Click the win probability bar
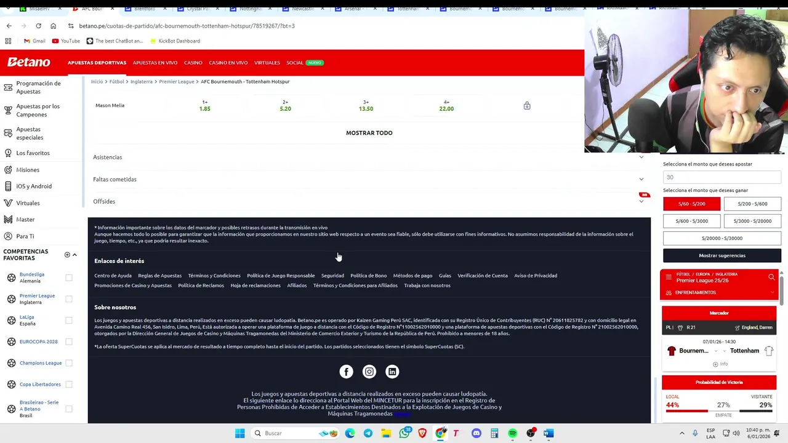The height and width of the screenshot is (443, 788). [719, 410]
